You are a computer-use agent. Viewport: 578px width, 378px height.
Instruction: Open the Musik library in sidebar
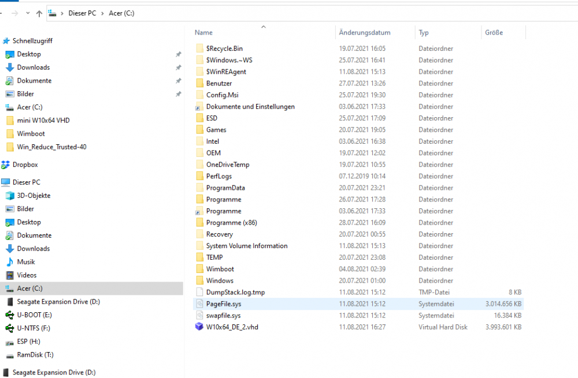10,262
